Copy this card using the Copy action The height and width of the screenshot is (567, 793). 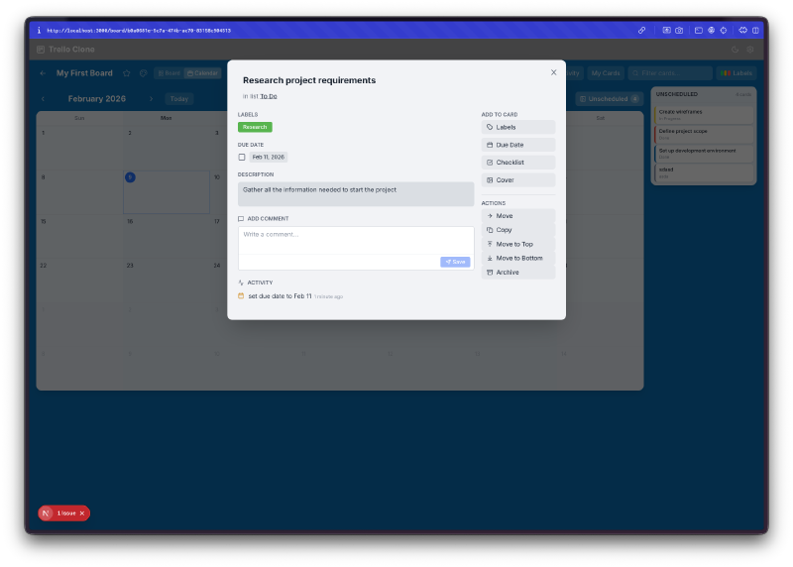pos(517,229)
